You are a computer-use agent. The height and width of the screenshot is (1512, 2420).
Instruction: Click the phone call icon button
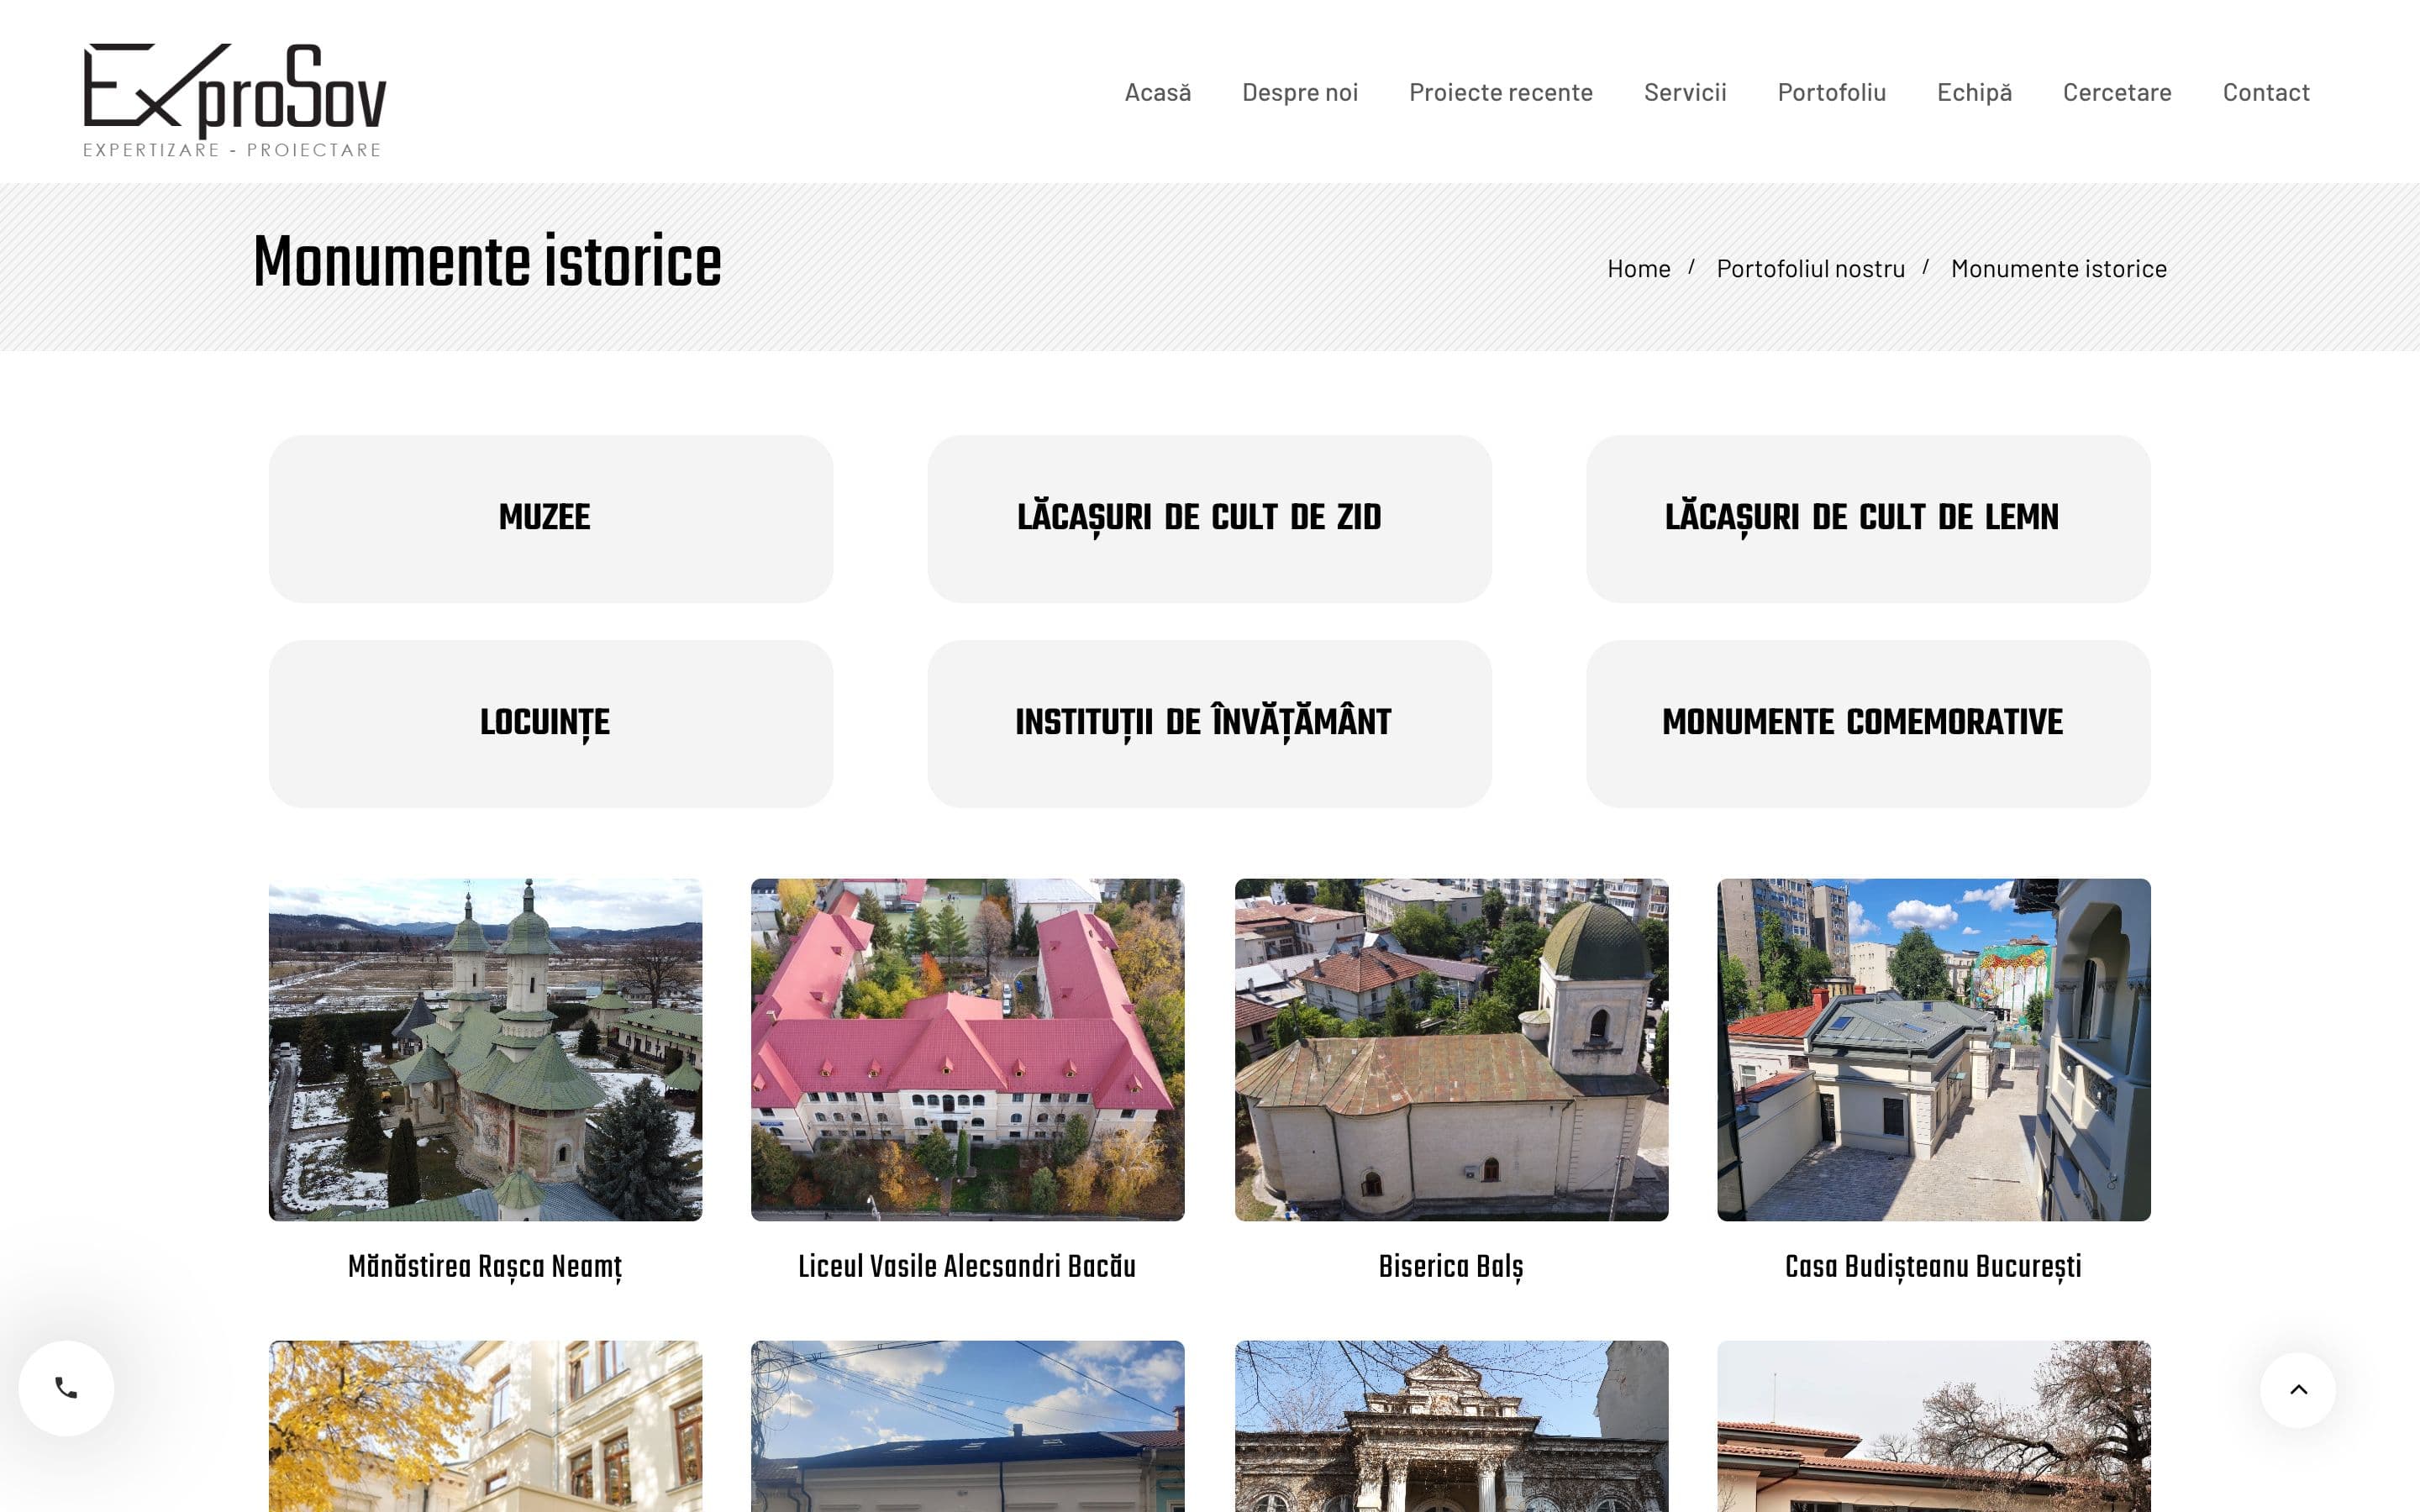(x=66, y=1388)
